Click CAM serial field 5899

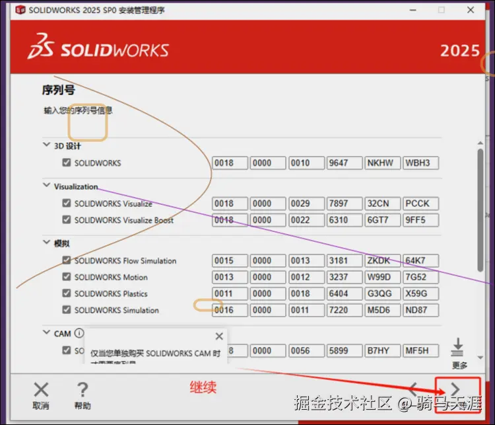[345, 351]
